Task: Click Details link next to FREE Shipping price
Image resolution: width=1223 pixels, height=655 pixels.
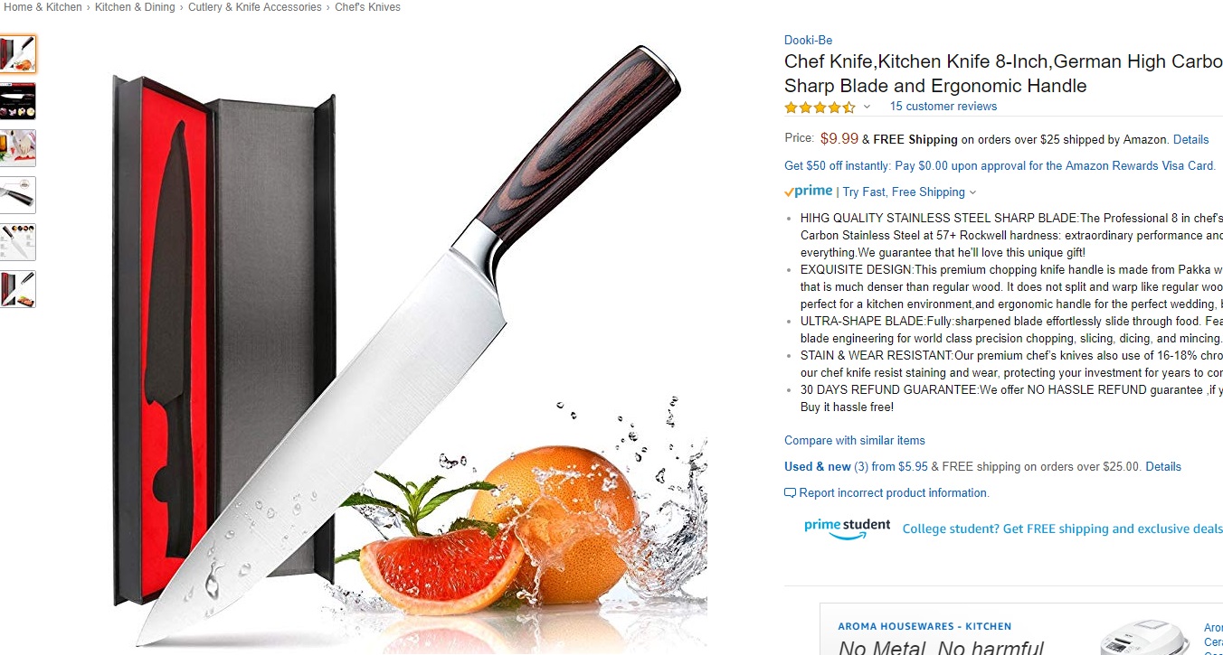Action: point(1190,140)
